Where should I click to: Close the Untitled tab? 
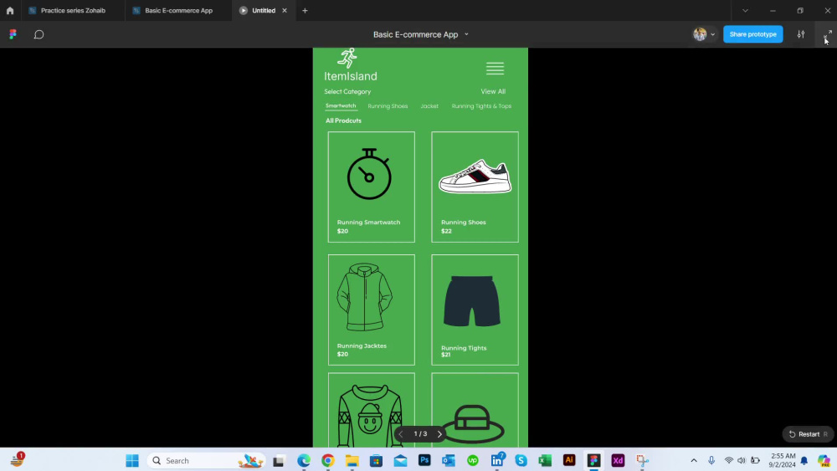285,10
